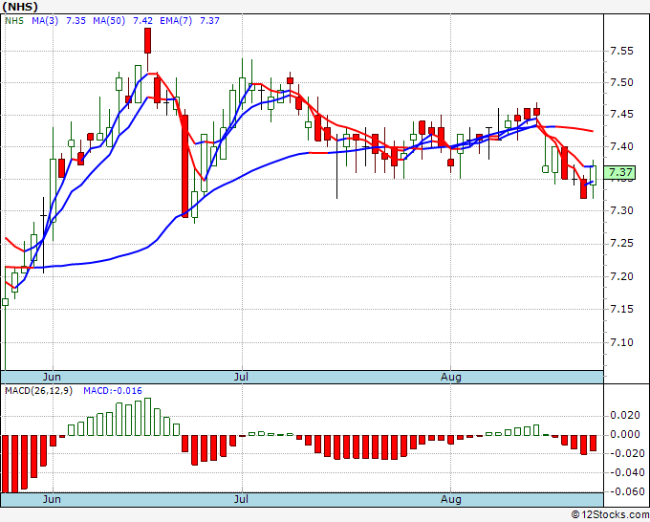This screenshot has width=650, height=522.
Task: Click the 7.30 price axis label
Action: click(x=622, y=210)
